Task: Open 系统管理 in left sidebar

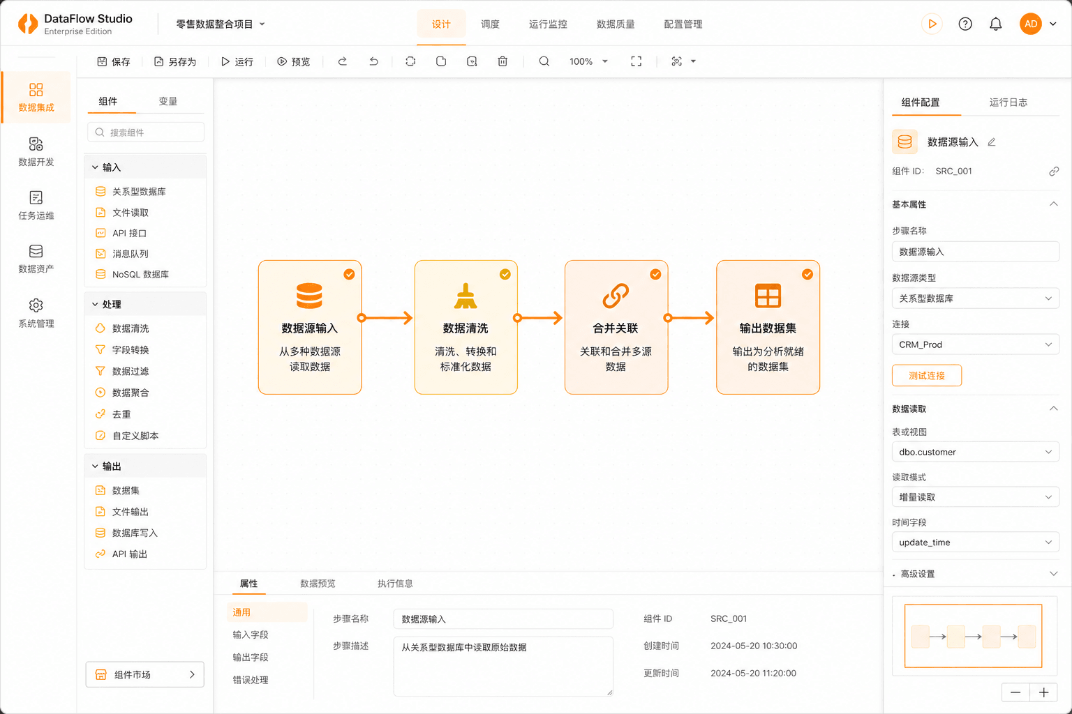Action: (x=36, y=313)
